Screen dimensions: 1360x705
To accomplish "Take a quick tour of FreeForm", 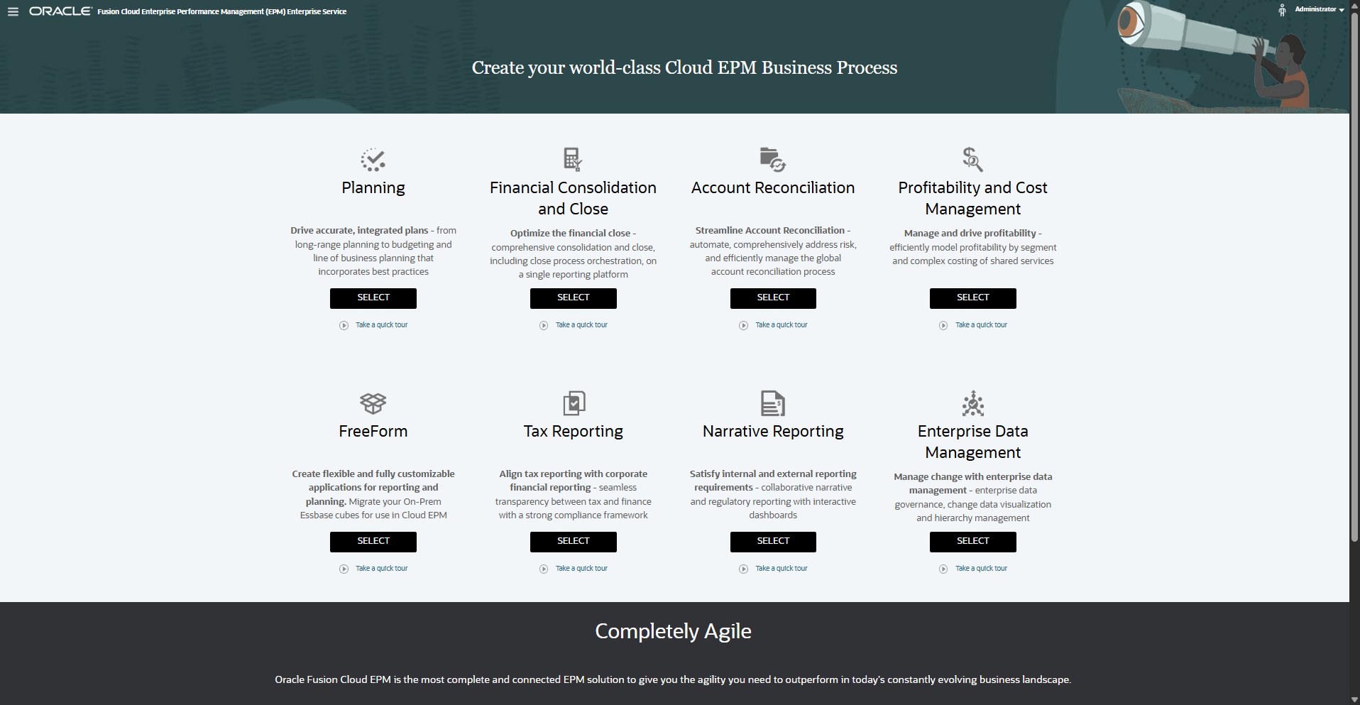I will point(382,569).
